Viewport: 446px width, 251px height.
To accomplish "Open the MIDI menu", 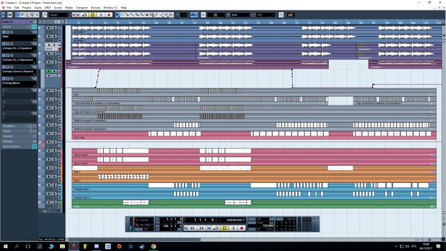I will click(47, 8).
